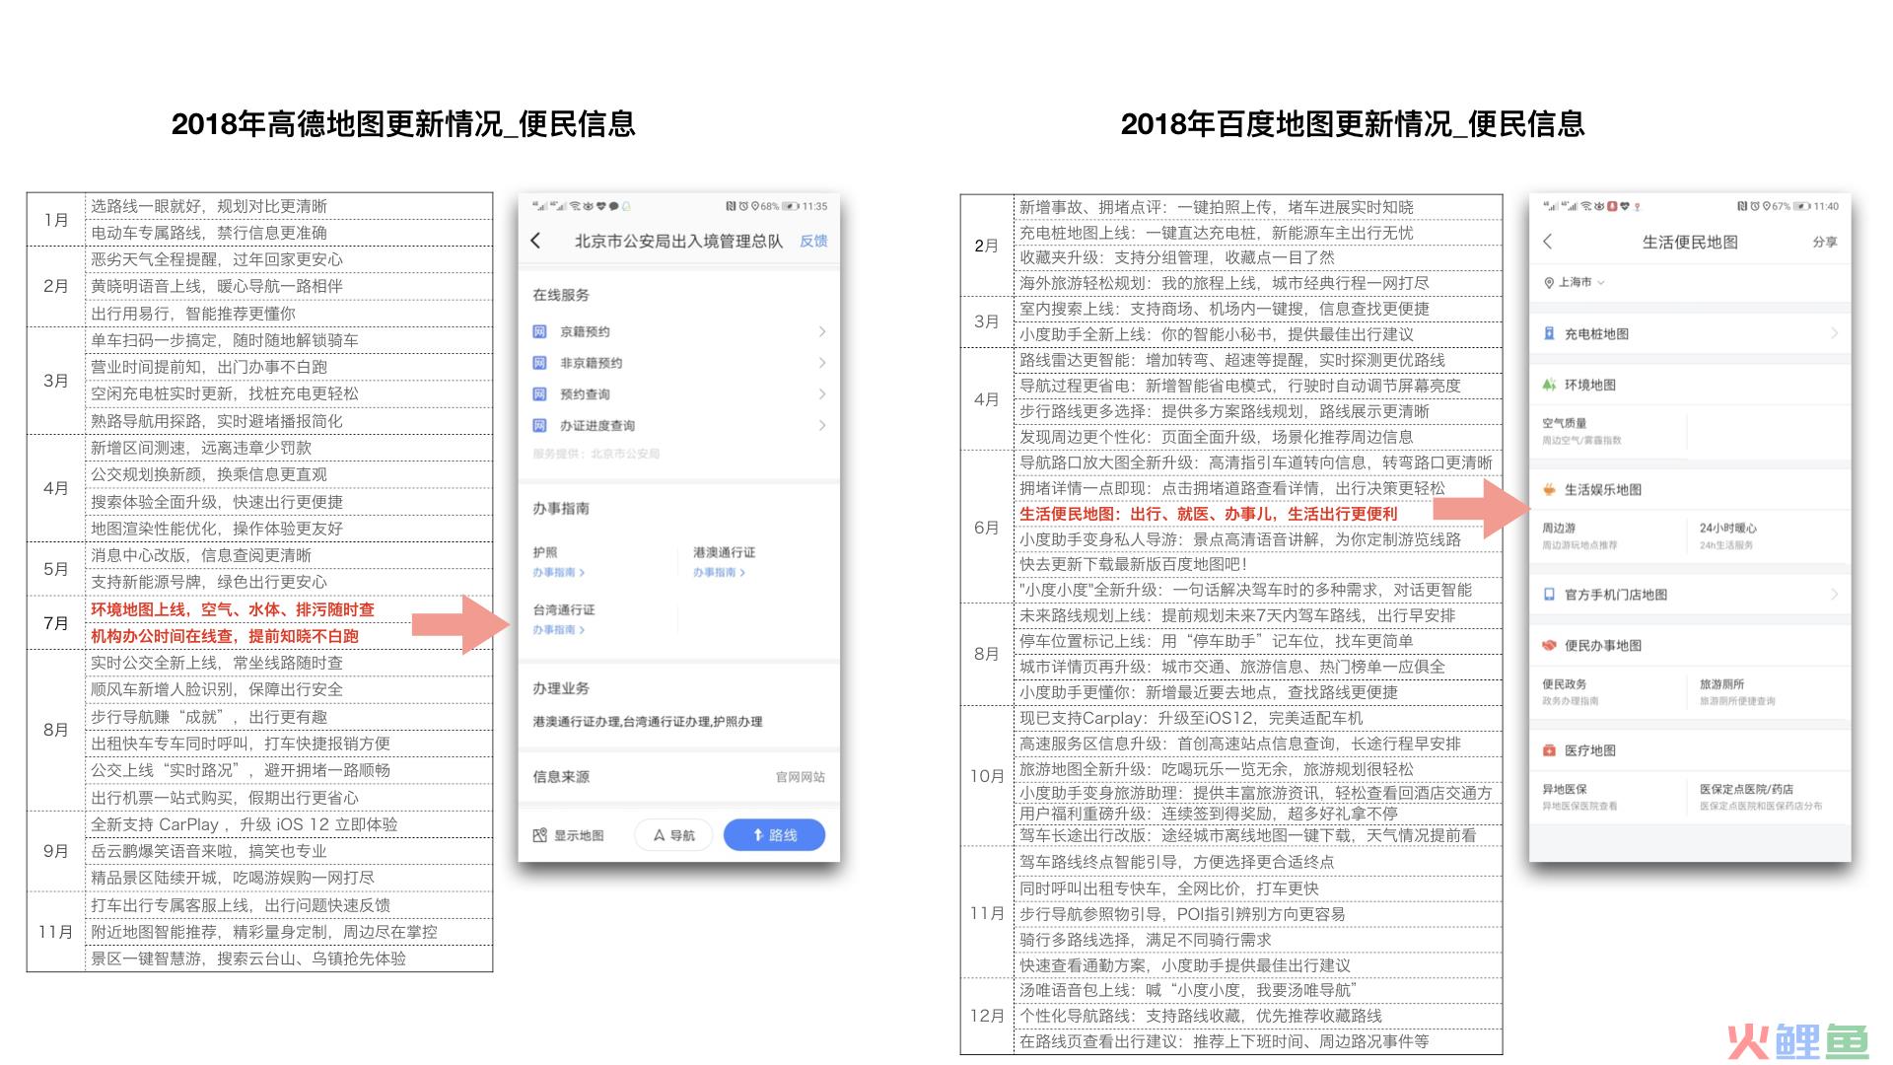Image resolution: width=1893 pixels, height=1065 pixels.
Task: Select 在线服务 section header
Action: tap(561, 295)
